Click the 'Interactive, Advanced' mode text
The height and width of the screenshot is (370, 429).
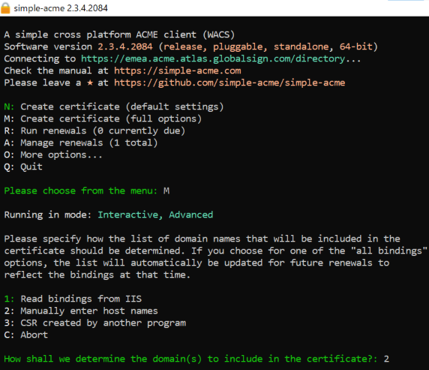pos(155,215)
